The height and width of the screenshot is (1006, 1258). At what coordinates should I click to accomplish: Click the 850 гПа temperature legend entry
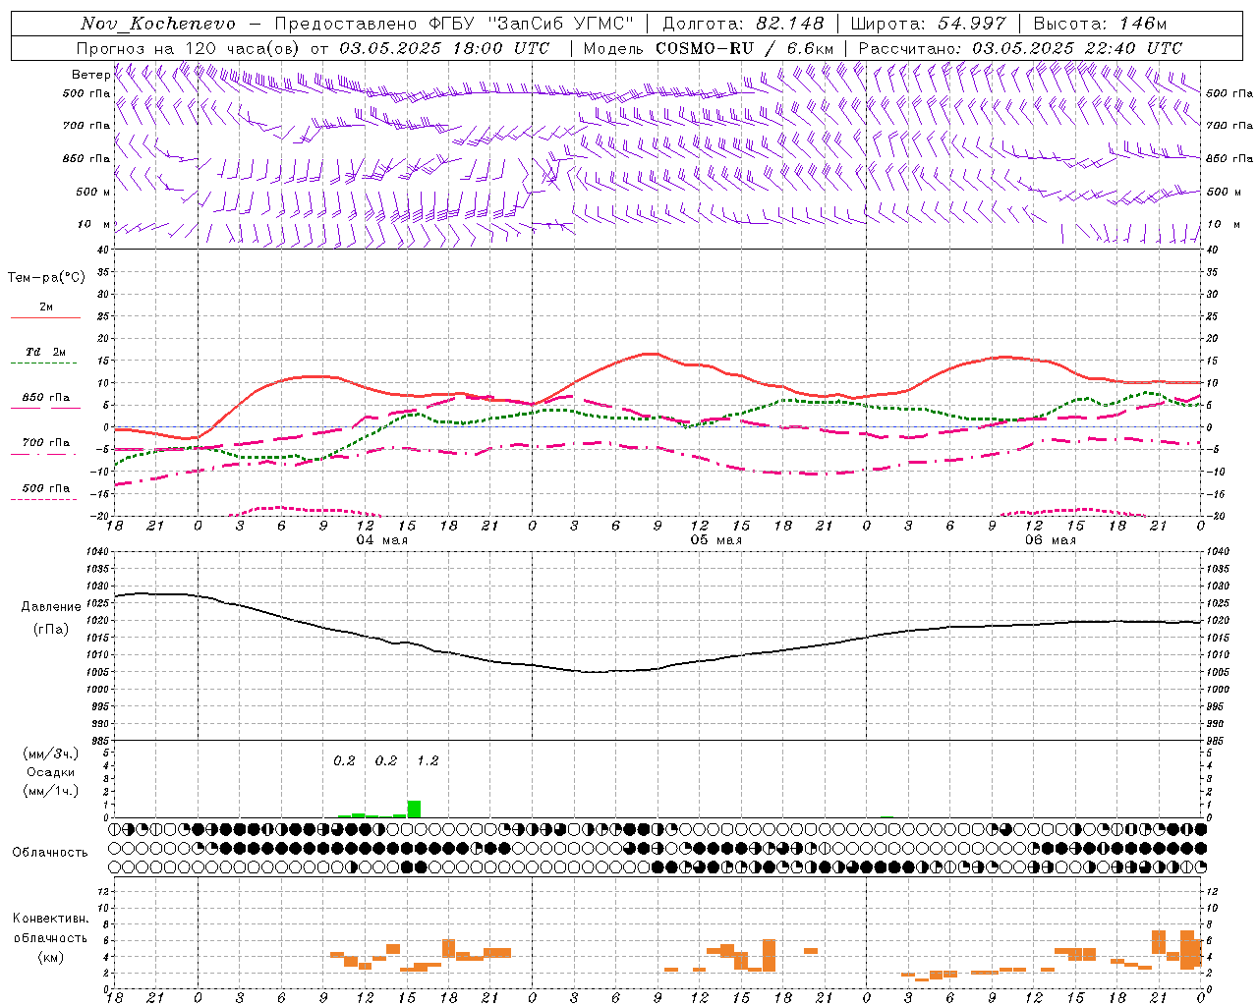pyautogui.click(x=46, y=398)
